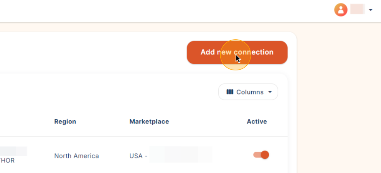Click the white top navigation bar
381x173 pixels.
tap(170, 11)
